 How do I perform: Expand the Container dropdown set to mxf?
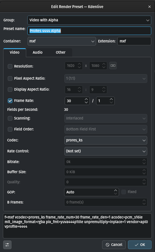click(x=62, y=41)
